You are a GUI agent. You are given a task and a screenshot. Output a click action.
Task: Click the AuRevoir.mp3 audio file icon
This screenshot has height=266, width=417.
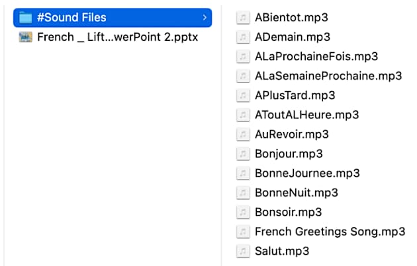[x=244, y=135]
